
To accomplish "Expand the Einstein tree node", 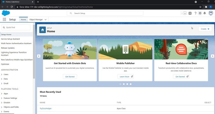I will pyautogui.click(x=2, y=103).
